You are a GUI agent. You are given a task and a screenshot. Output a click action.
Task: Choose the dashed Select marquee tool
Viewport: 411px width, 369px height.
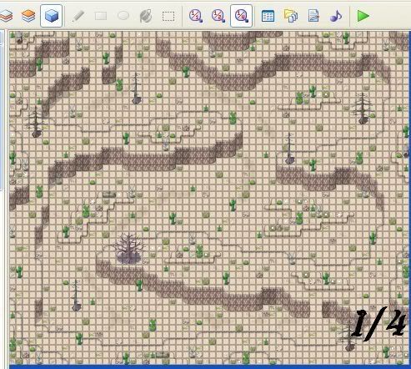pos(168,16)
